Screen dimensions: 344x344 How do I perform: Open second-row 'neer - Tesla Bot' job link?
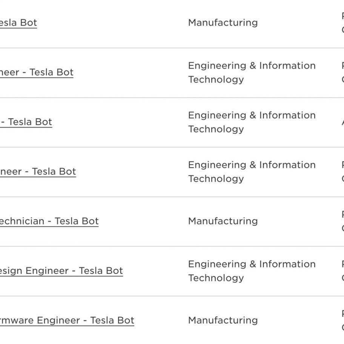click(x=37, y=72)
